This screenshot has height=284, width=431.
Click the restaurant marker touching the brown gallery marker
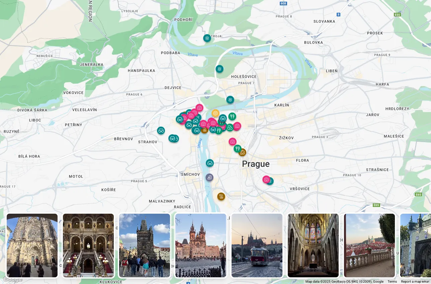[x=237, y=148]
